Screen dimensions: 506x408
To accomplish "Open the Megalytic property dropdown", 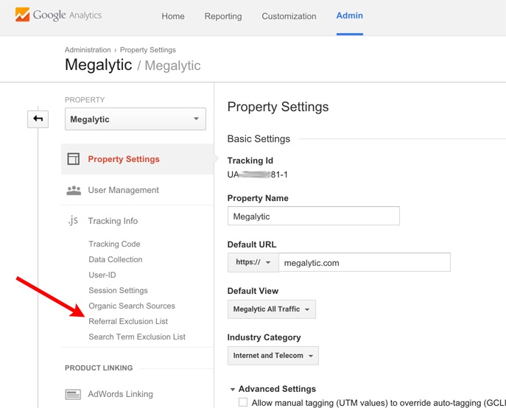I will [135, 119].
